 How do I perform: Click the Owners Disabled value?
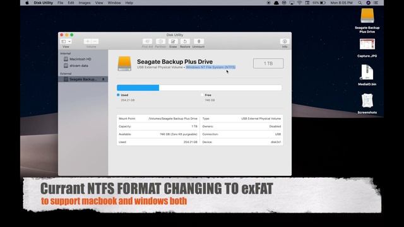(275, 126)
